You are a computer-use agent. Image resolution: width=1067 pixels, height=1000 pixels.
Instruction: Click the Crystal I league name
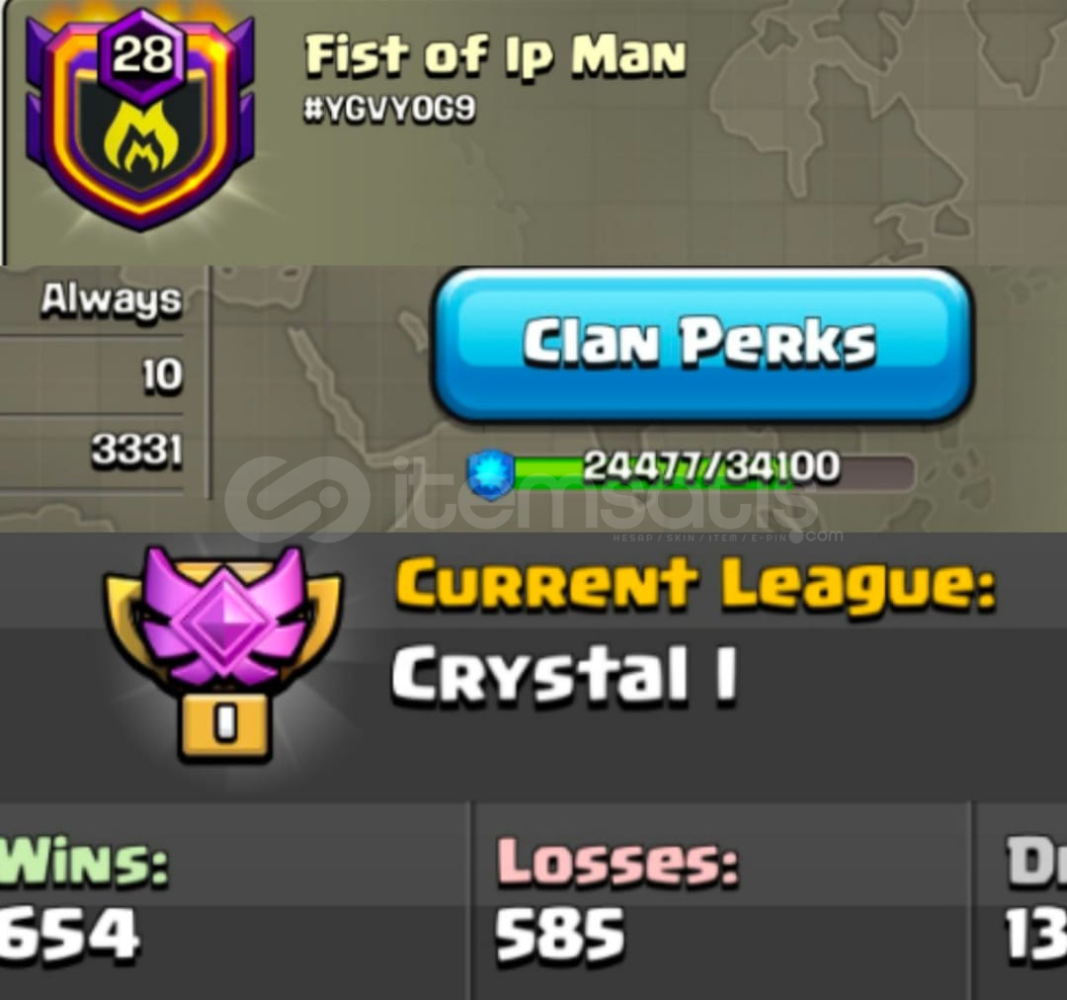[x=564, y=675]
